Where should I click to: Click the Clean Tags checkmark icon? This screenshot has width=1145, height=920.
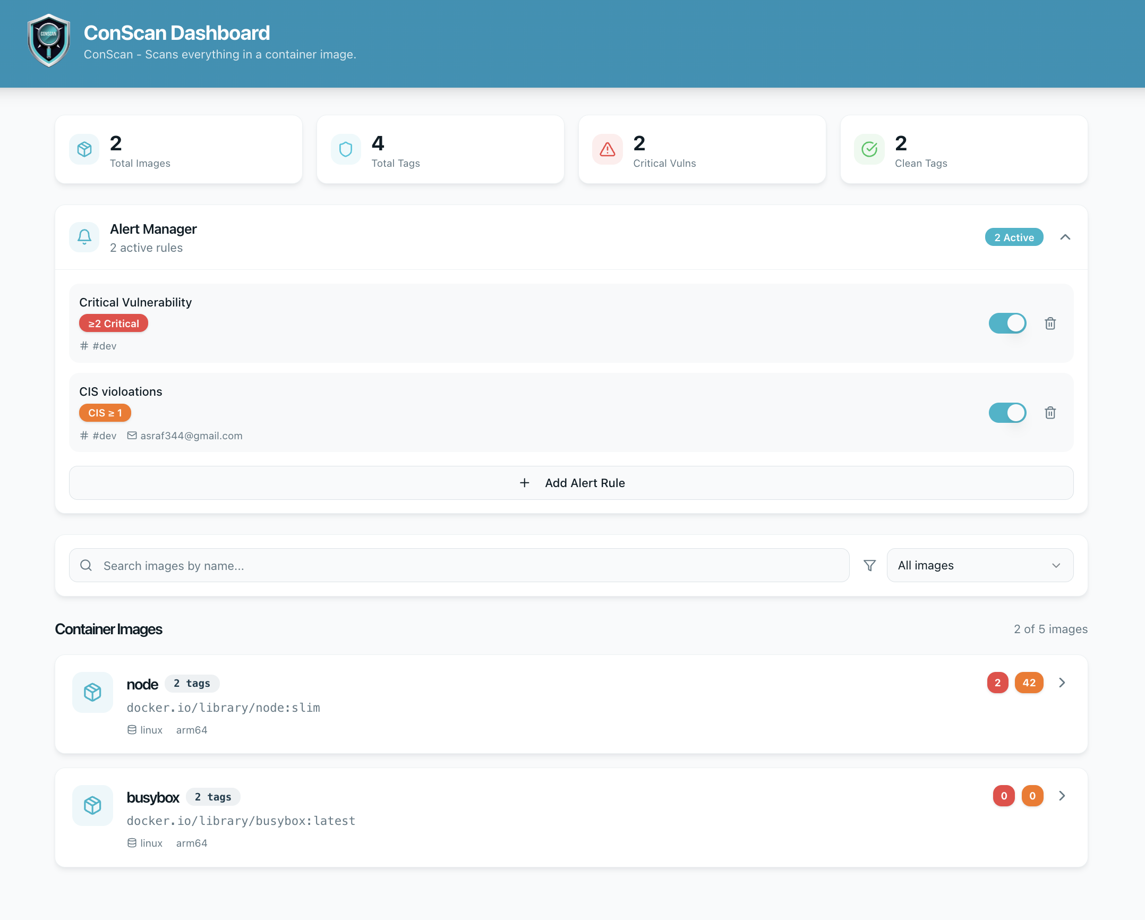pos(869,150)
